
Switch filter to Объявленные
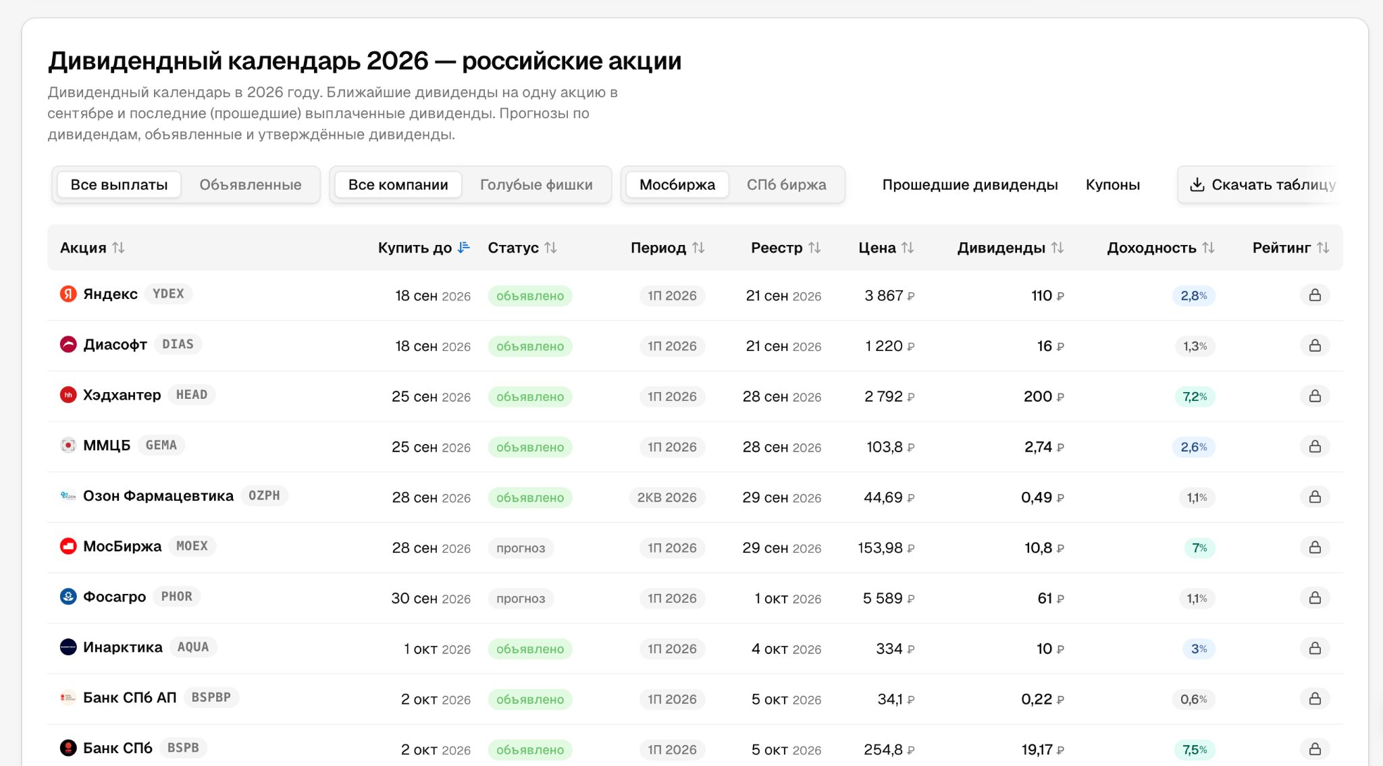coord(251,184)
